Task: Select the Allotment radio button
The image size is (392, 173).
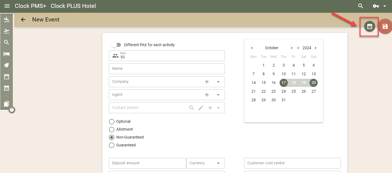Action: tap(112, 129)
